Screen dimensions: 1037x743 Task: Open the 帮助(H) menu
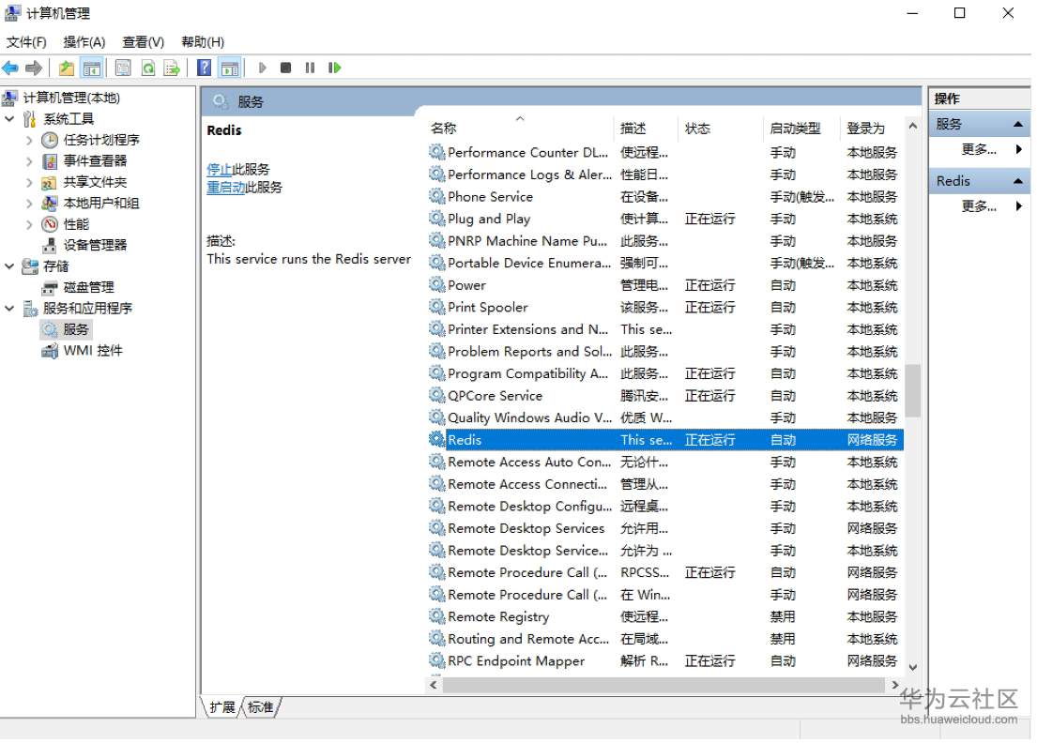tap(203, 42)
